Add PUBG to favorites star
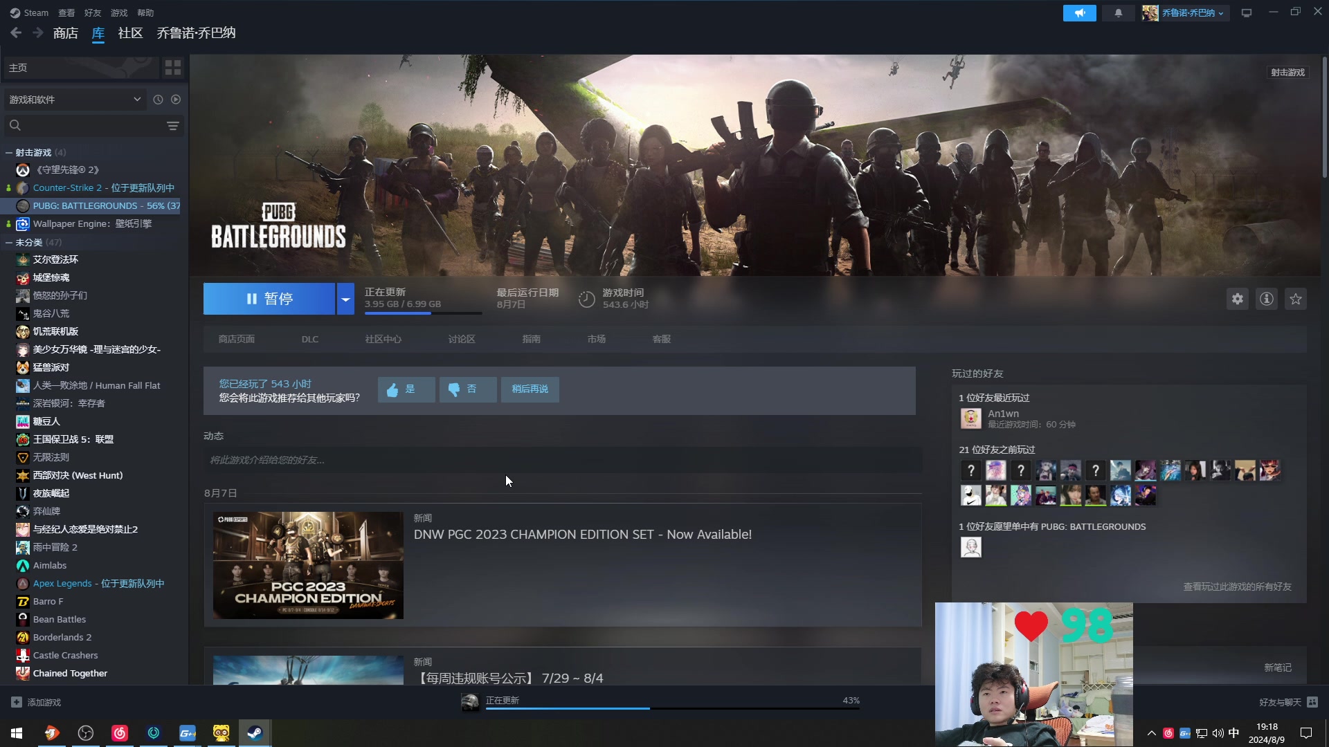Image resolution: width=1329 pixels, height=747 pixels. (1295, 299)
